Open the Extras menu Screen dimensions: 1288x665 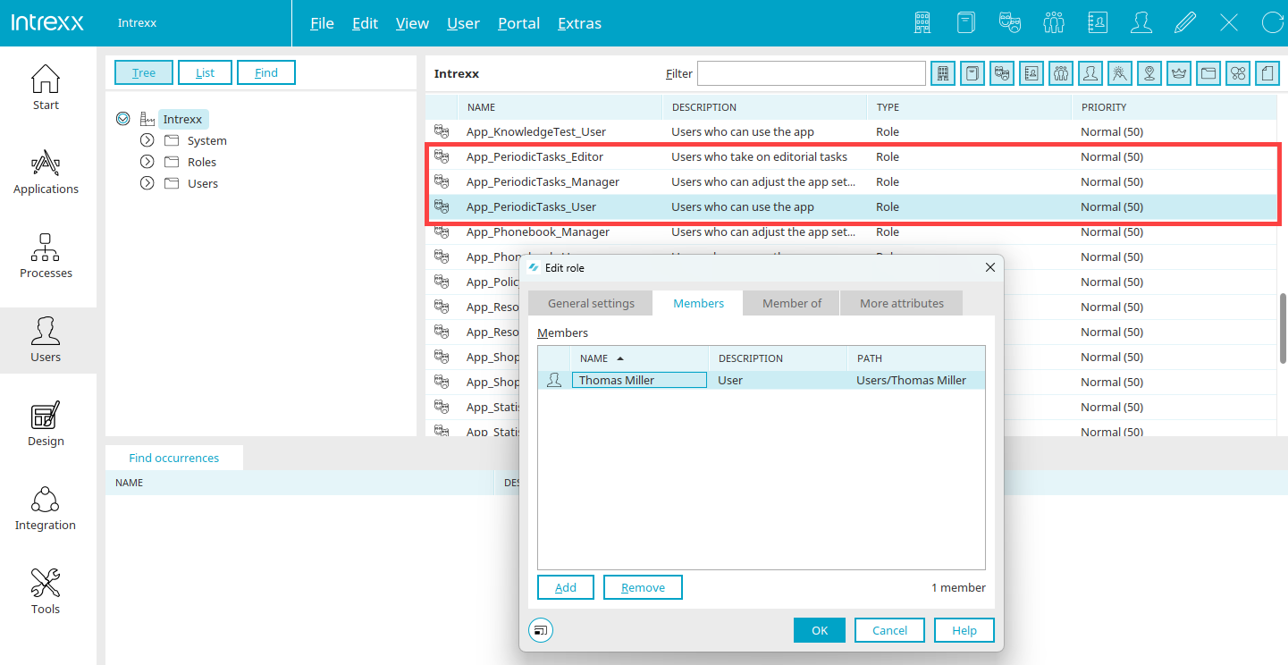coord(579,23)
